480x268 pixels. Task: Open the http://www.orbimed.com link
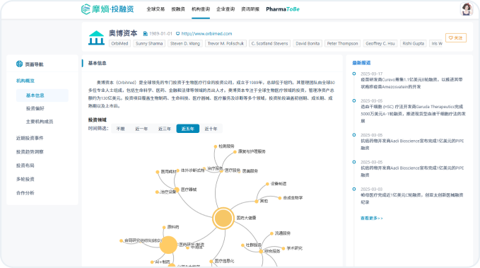(x=206, y=34)
